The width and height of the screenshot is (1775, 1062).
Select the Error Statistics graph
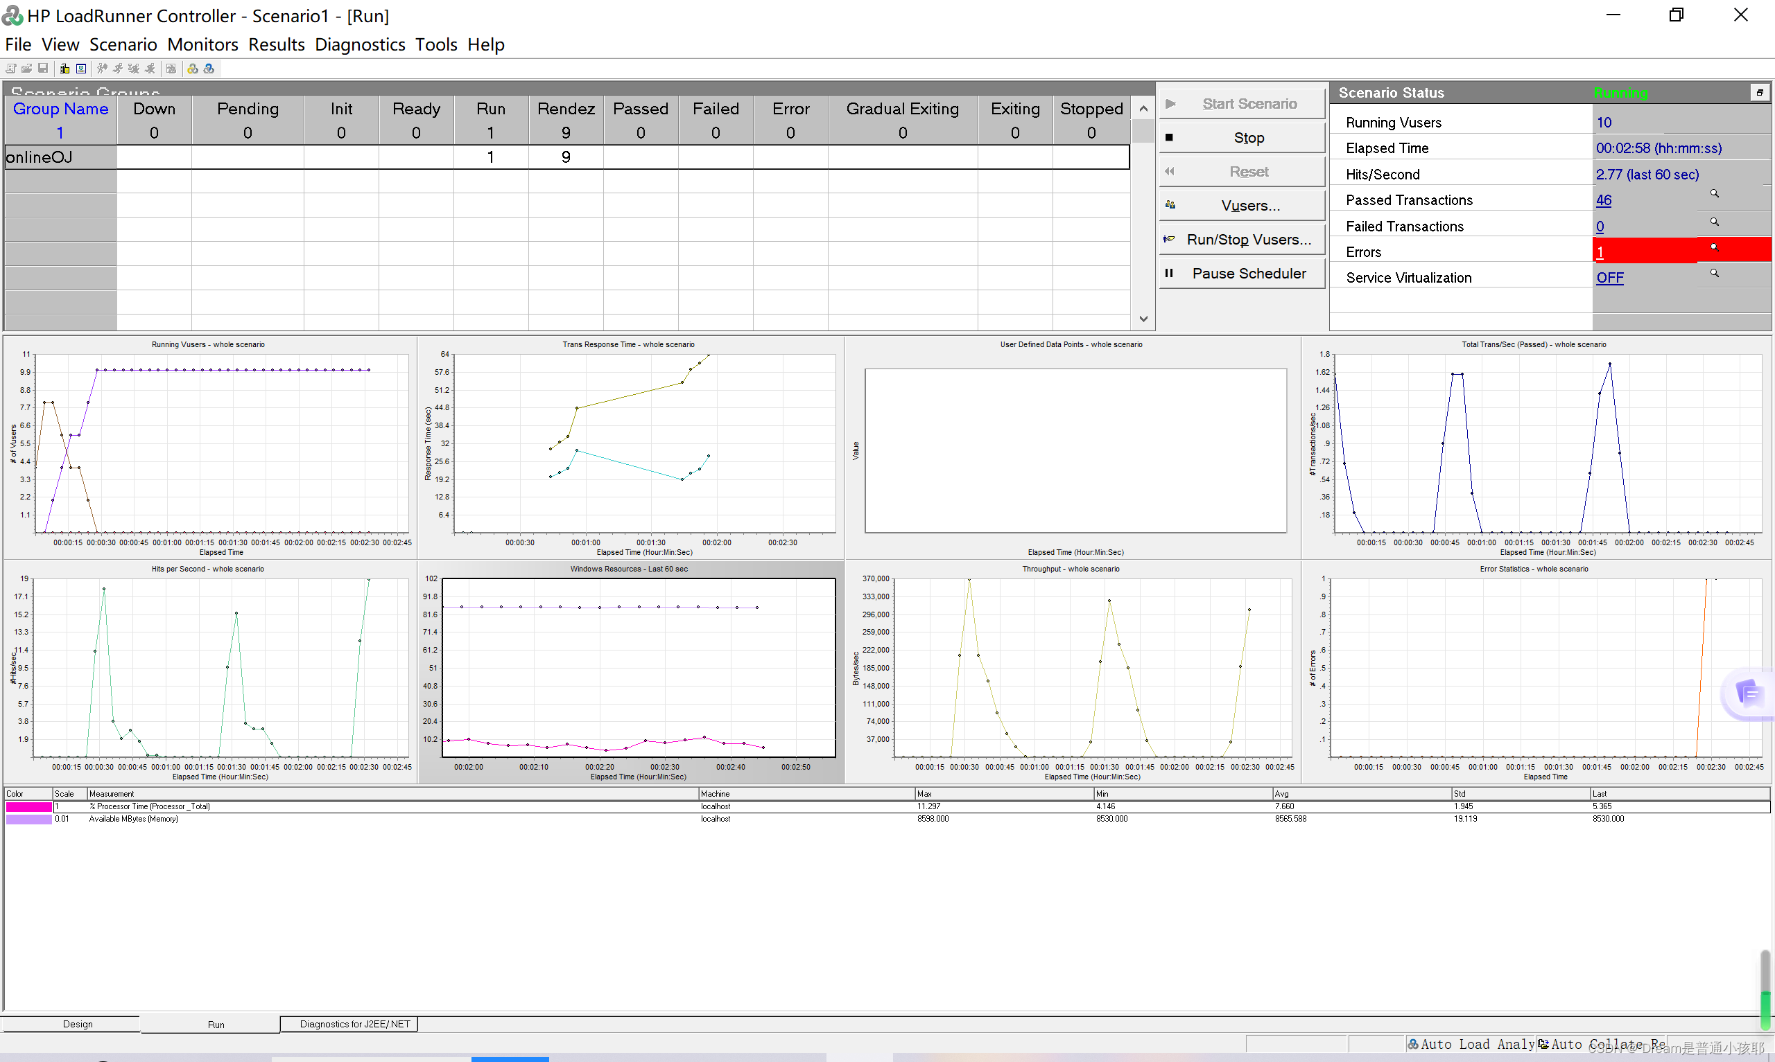(1536, 671)
